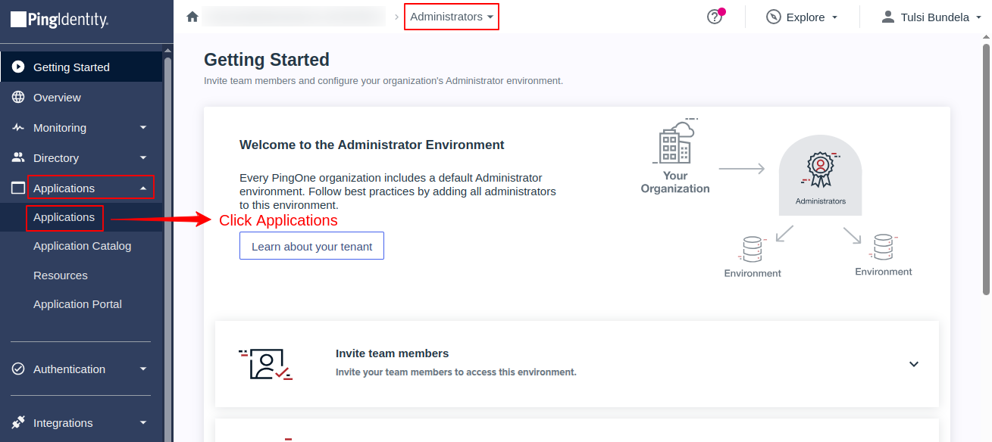The width and height of the screenshot is (992, 442).
Task: Open the Administrators environment dropdown
Action: pos(452,17)
